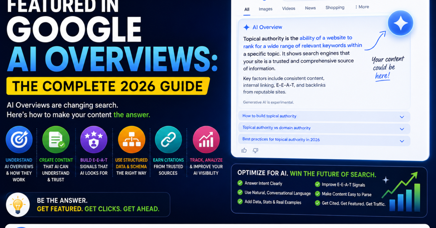Screen dimensions: 436x228
Task: Click the 'AI OVERVIEWS:' blue headline
Action: coord(113,60)
